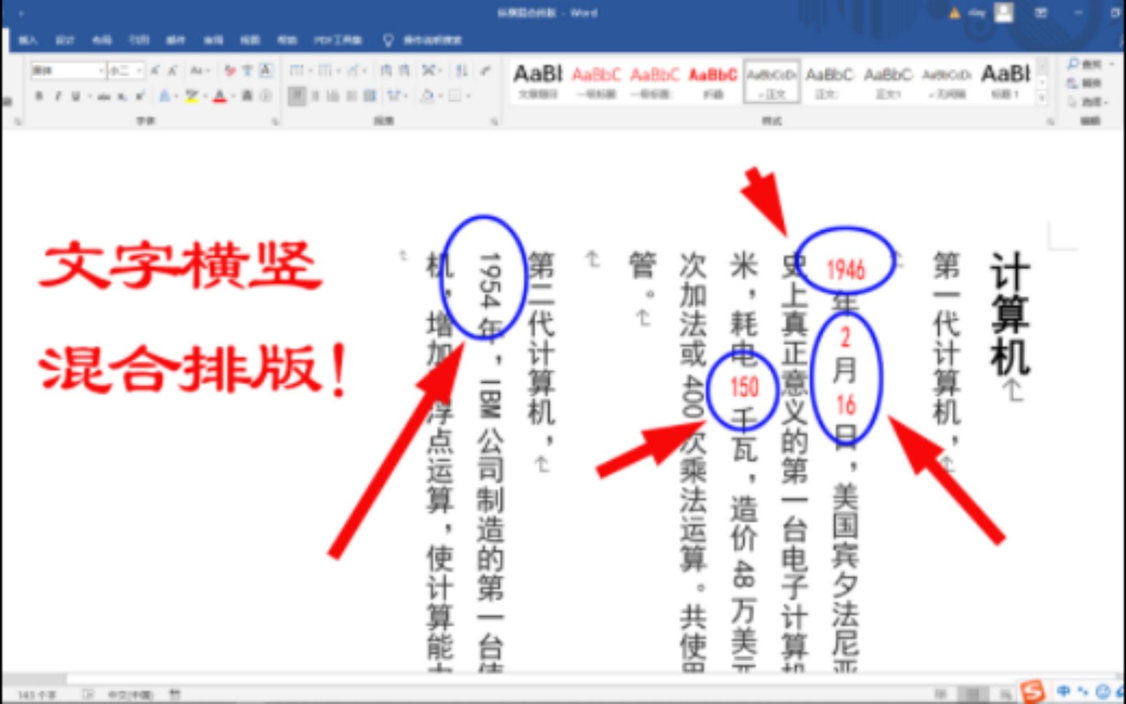Open the font size dropdown

point(138,70)
